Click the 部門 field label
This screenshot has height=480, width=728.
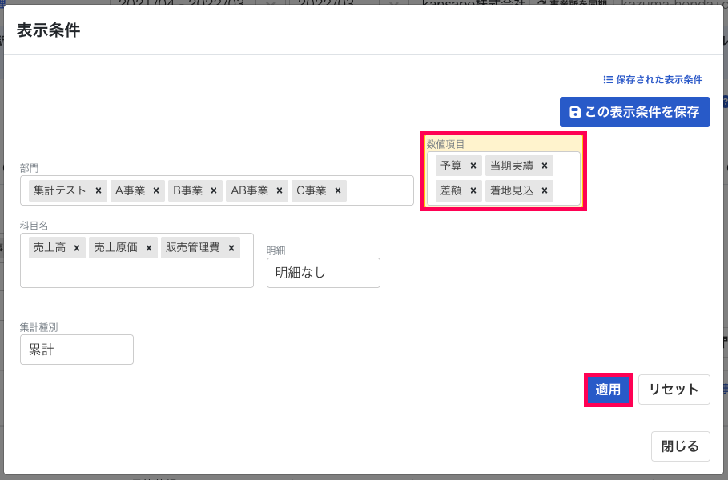(30, 168)
